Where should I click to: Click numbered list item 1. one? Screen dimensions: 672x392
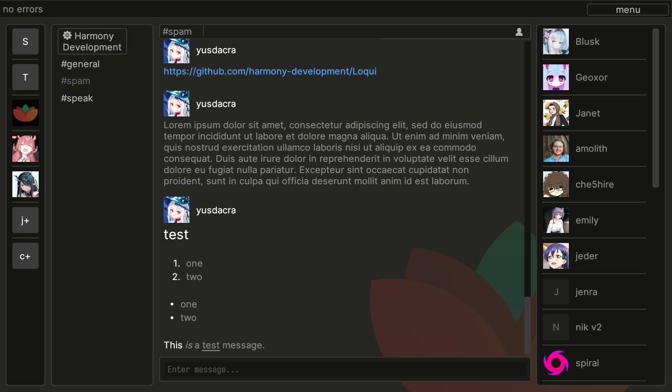coord(188,263)
